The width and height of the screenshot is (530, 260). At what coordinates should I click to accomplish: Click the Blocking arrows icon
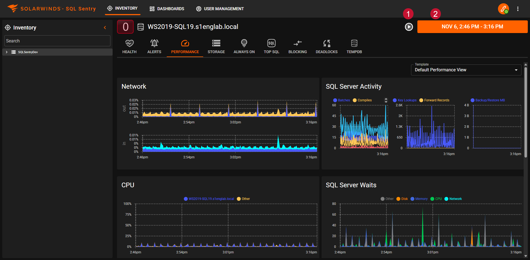298,44
